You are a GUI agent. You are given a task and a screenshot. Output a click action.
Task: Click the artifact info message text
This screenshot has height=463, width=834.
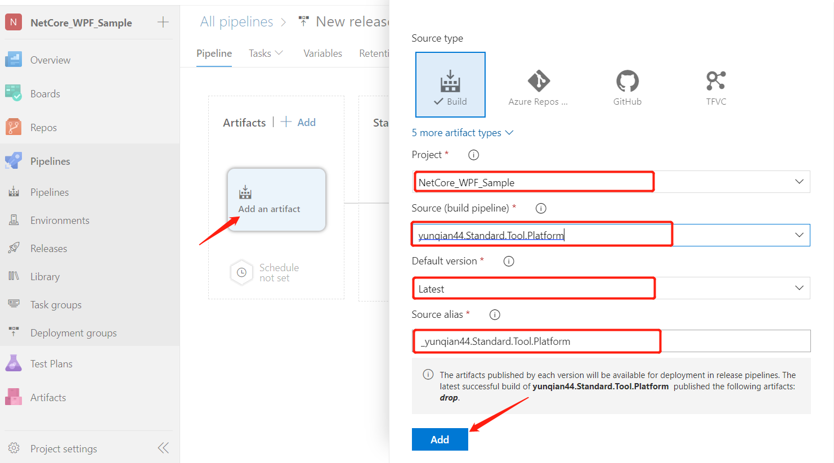tap(617, 386)
